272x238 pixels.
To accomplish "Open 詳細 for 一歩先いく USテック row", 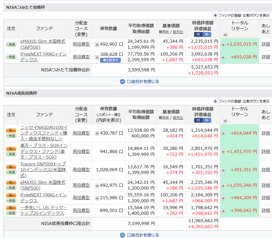I will [x=266, y=211].
